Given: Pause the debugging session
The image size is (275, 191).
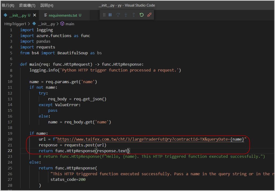Looking at the screenshot, I should 110,15.
